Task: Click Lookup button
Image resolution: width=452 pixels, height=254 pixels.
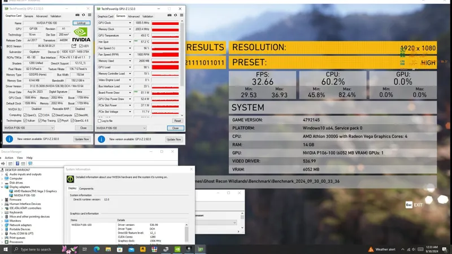Action: coord(81,23)
